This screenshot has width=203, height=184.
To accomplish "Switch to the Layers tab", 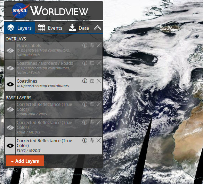I will click(19, 28).
